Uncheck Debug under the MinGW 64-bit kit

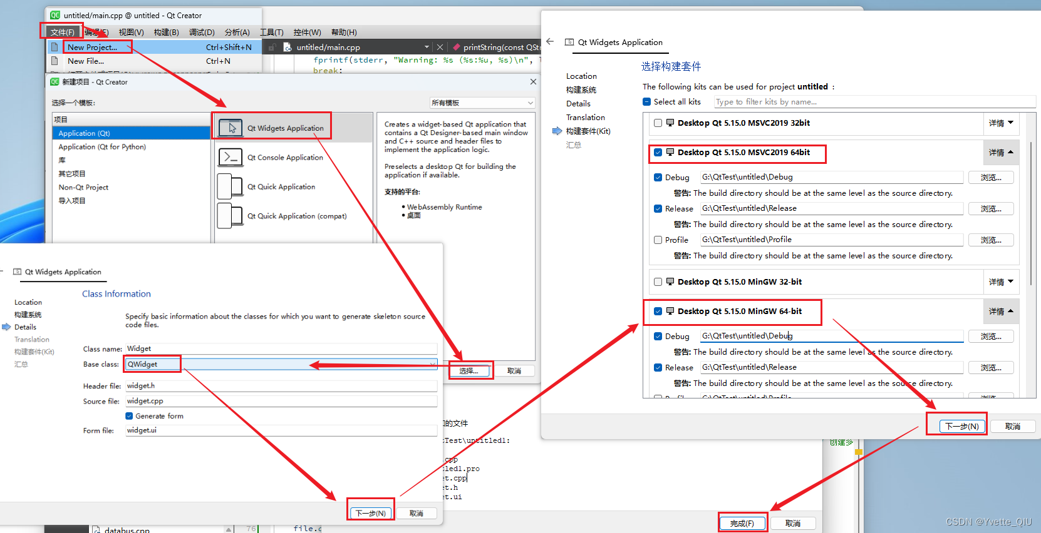point(658,336)
